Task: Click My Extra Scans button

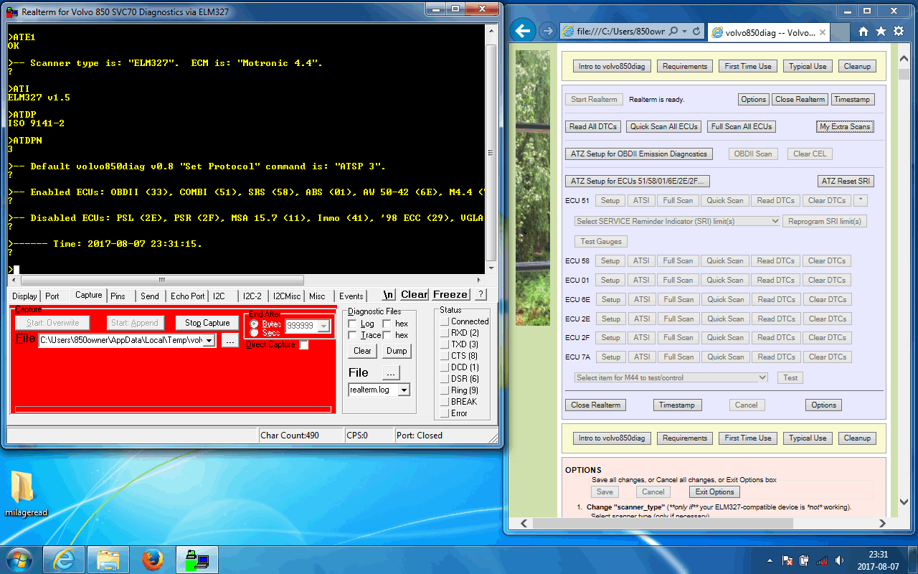Action: point(845,126)
